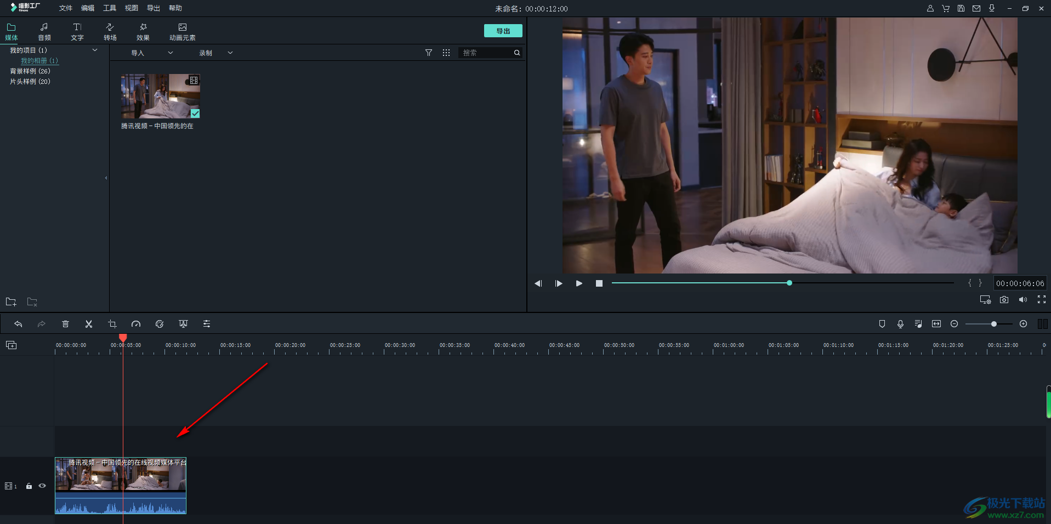
Task: Delete selected clip with trash icon
Action: [x=65, y=324]
